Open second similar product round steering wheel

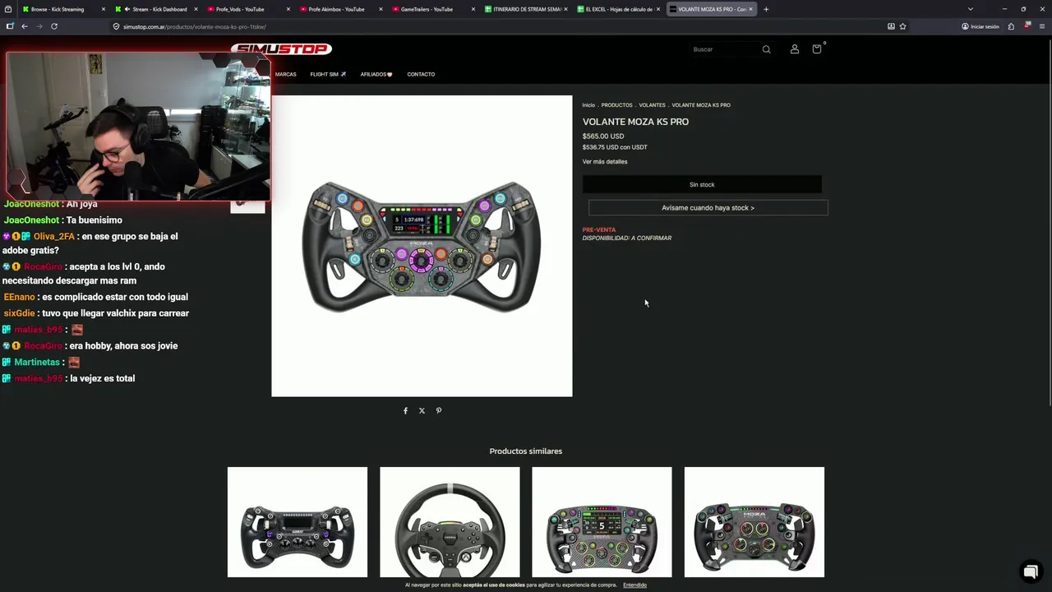click(450, 522)
